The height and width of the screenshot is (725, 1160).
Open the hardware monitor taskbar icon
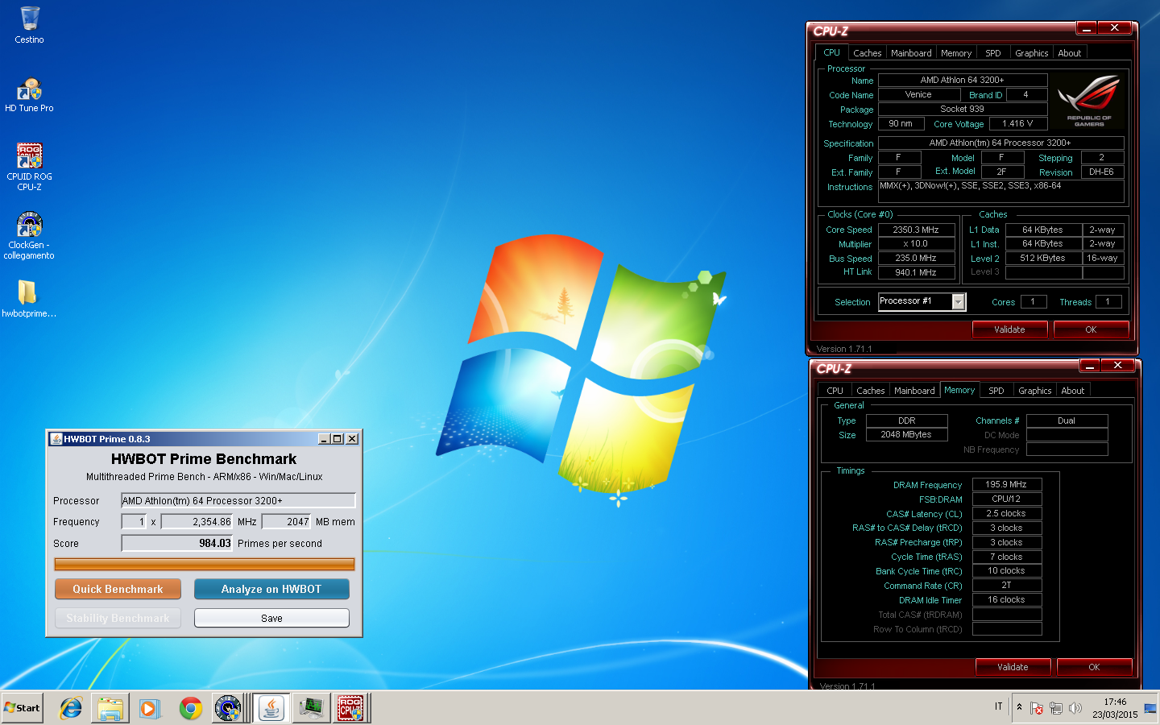coord(311,708)
